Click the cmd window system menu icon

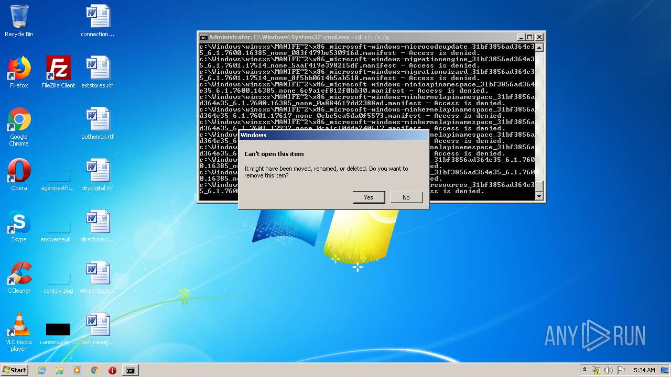(203, 37)
